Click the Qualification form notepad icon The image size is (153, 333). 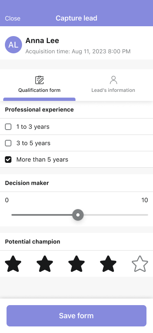tap(39, 80)
